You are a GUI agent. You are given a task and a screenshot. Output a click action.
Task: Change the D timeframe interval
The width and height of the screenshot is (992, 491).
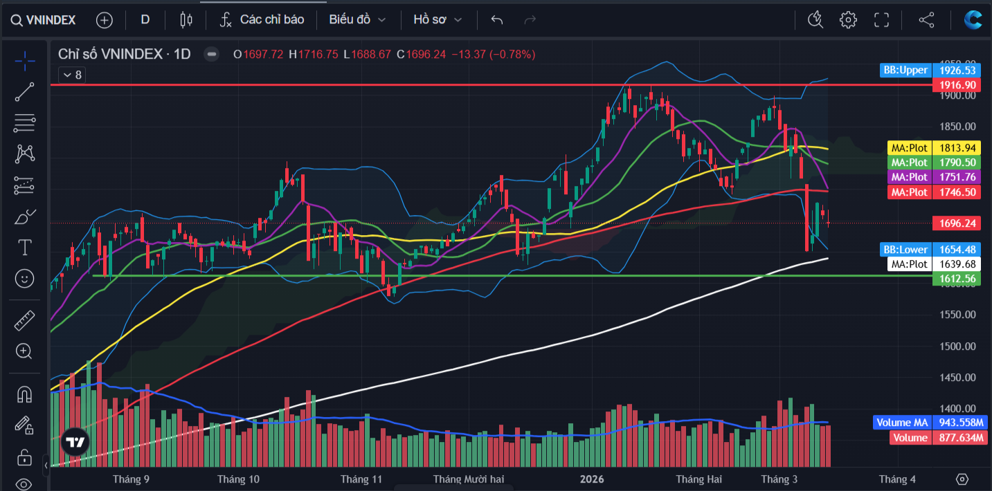(145, 19)
